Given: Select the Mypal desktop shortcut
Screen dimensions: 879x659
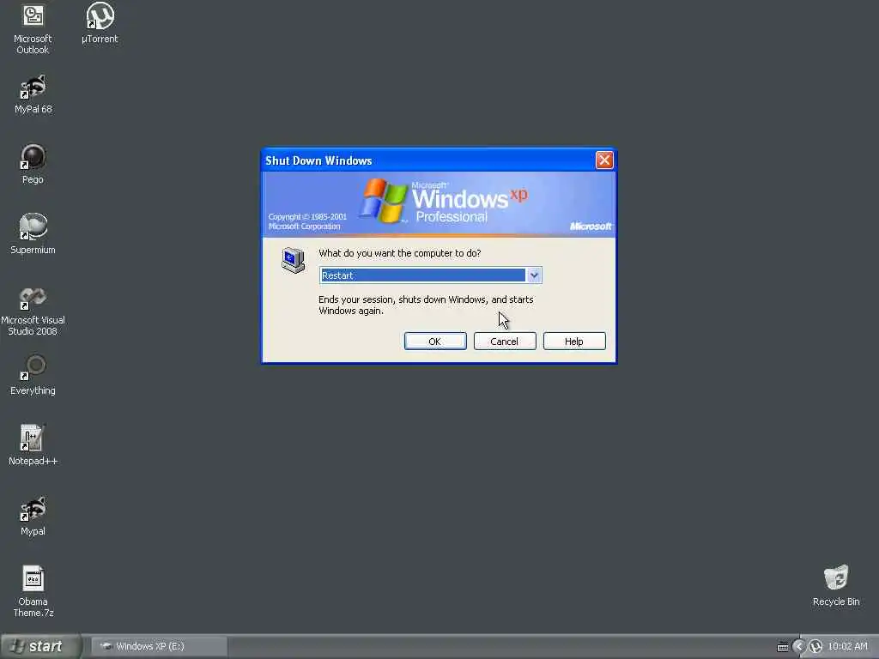Looking at the screenshot, I should coord(33,516).
